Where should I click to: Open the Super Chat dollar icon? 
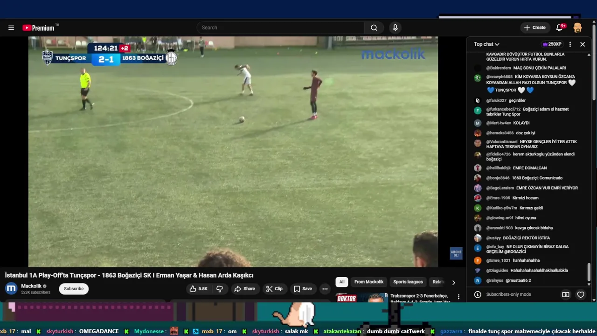click(x=566, y=294)
